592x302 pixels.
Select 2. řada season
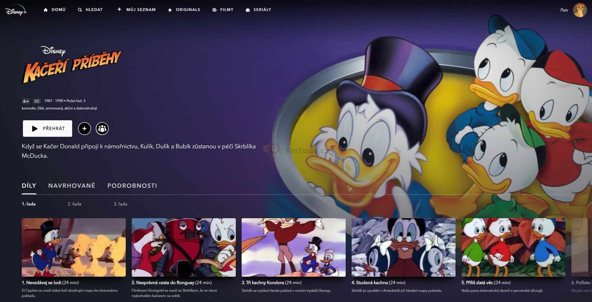click(x=74, y=204)
